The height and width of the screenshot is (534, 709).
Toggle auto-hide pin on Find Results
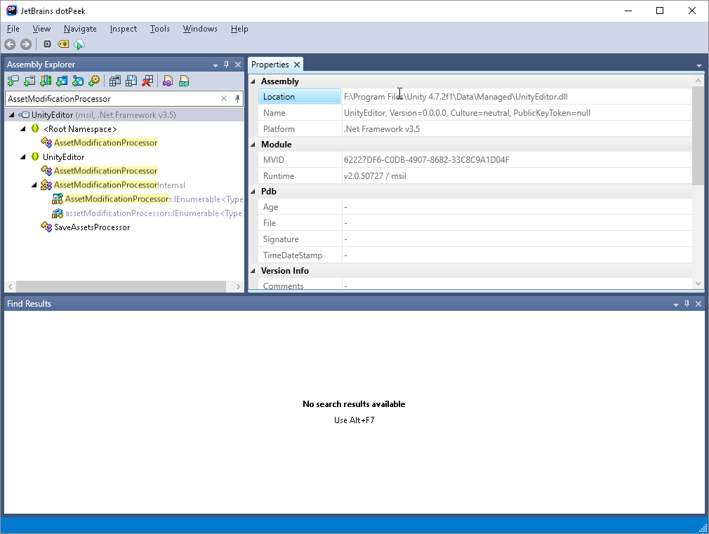click(687, 304)
